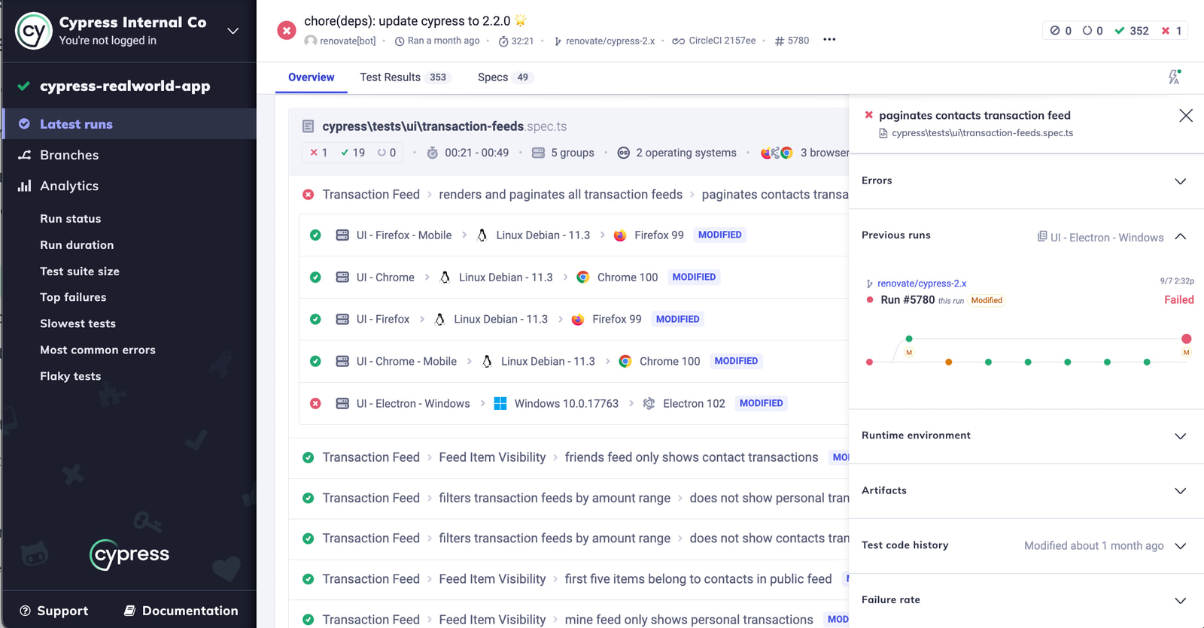Switch to the Specs tab
This screenshot has height=628, width=1204.
click(x=505, y=77)
